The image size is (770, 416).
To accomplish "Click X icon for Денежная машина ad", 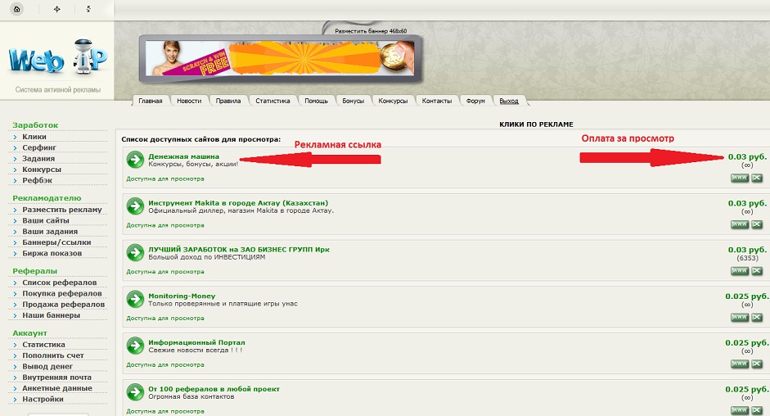I will coord(757,178).
